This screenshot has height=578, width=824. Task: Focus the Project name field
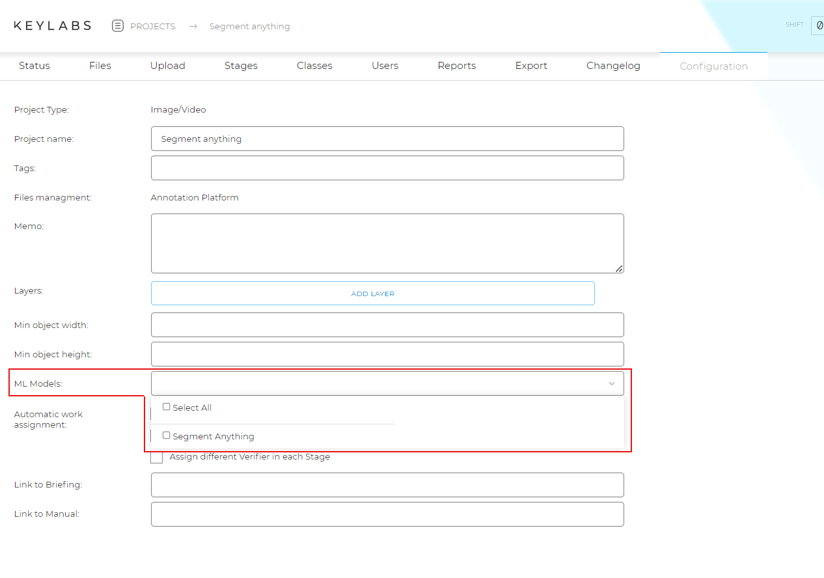tap(387, 139)
